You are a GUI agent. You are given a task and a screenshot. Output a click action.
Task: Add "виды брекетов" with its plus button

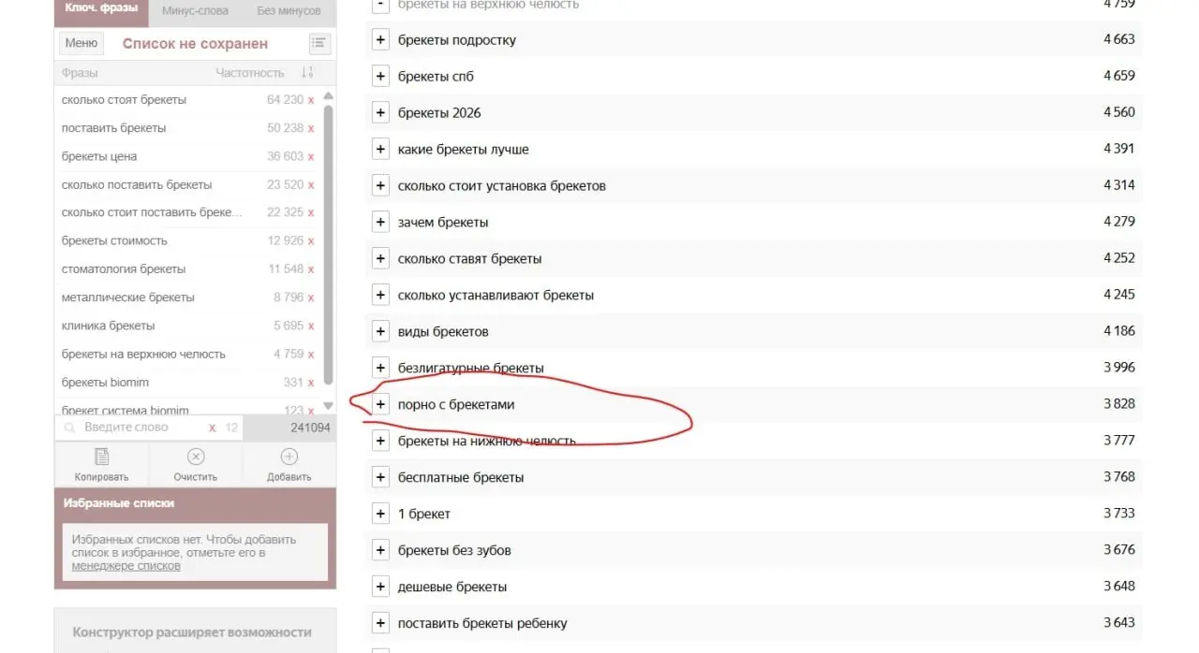point(380,332)
